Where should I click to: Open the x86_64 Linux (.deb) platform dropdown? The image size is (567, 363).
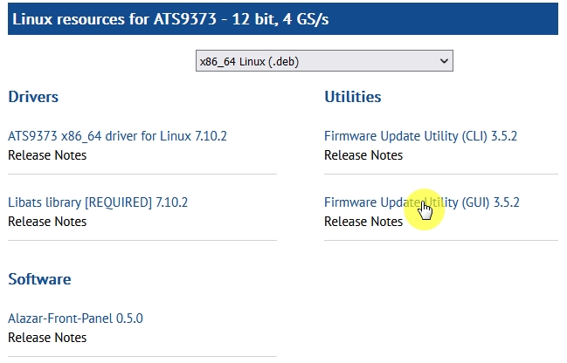[x=324, y=61]
